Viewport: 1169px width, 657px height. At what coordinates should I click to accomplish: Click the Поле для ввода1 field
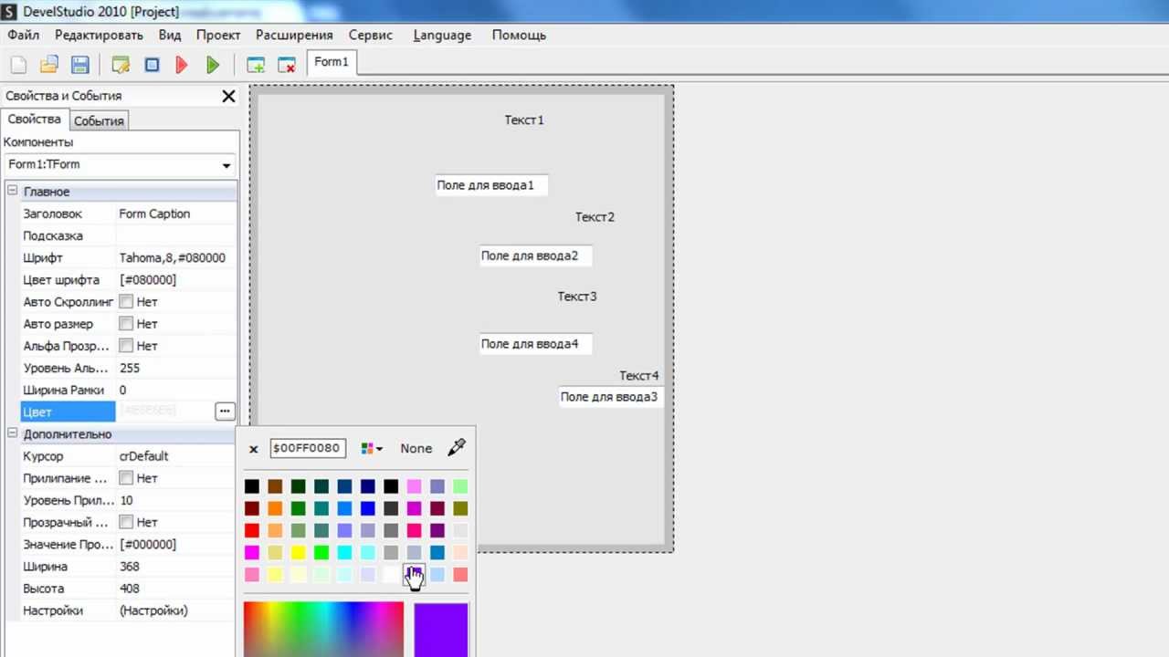point(491,185)
